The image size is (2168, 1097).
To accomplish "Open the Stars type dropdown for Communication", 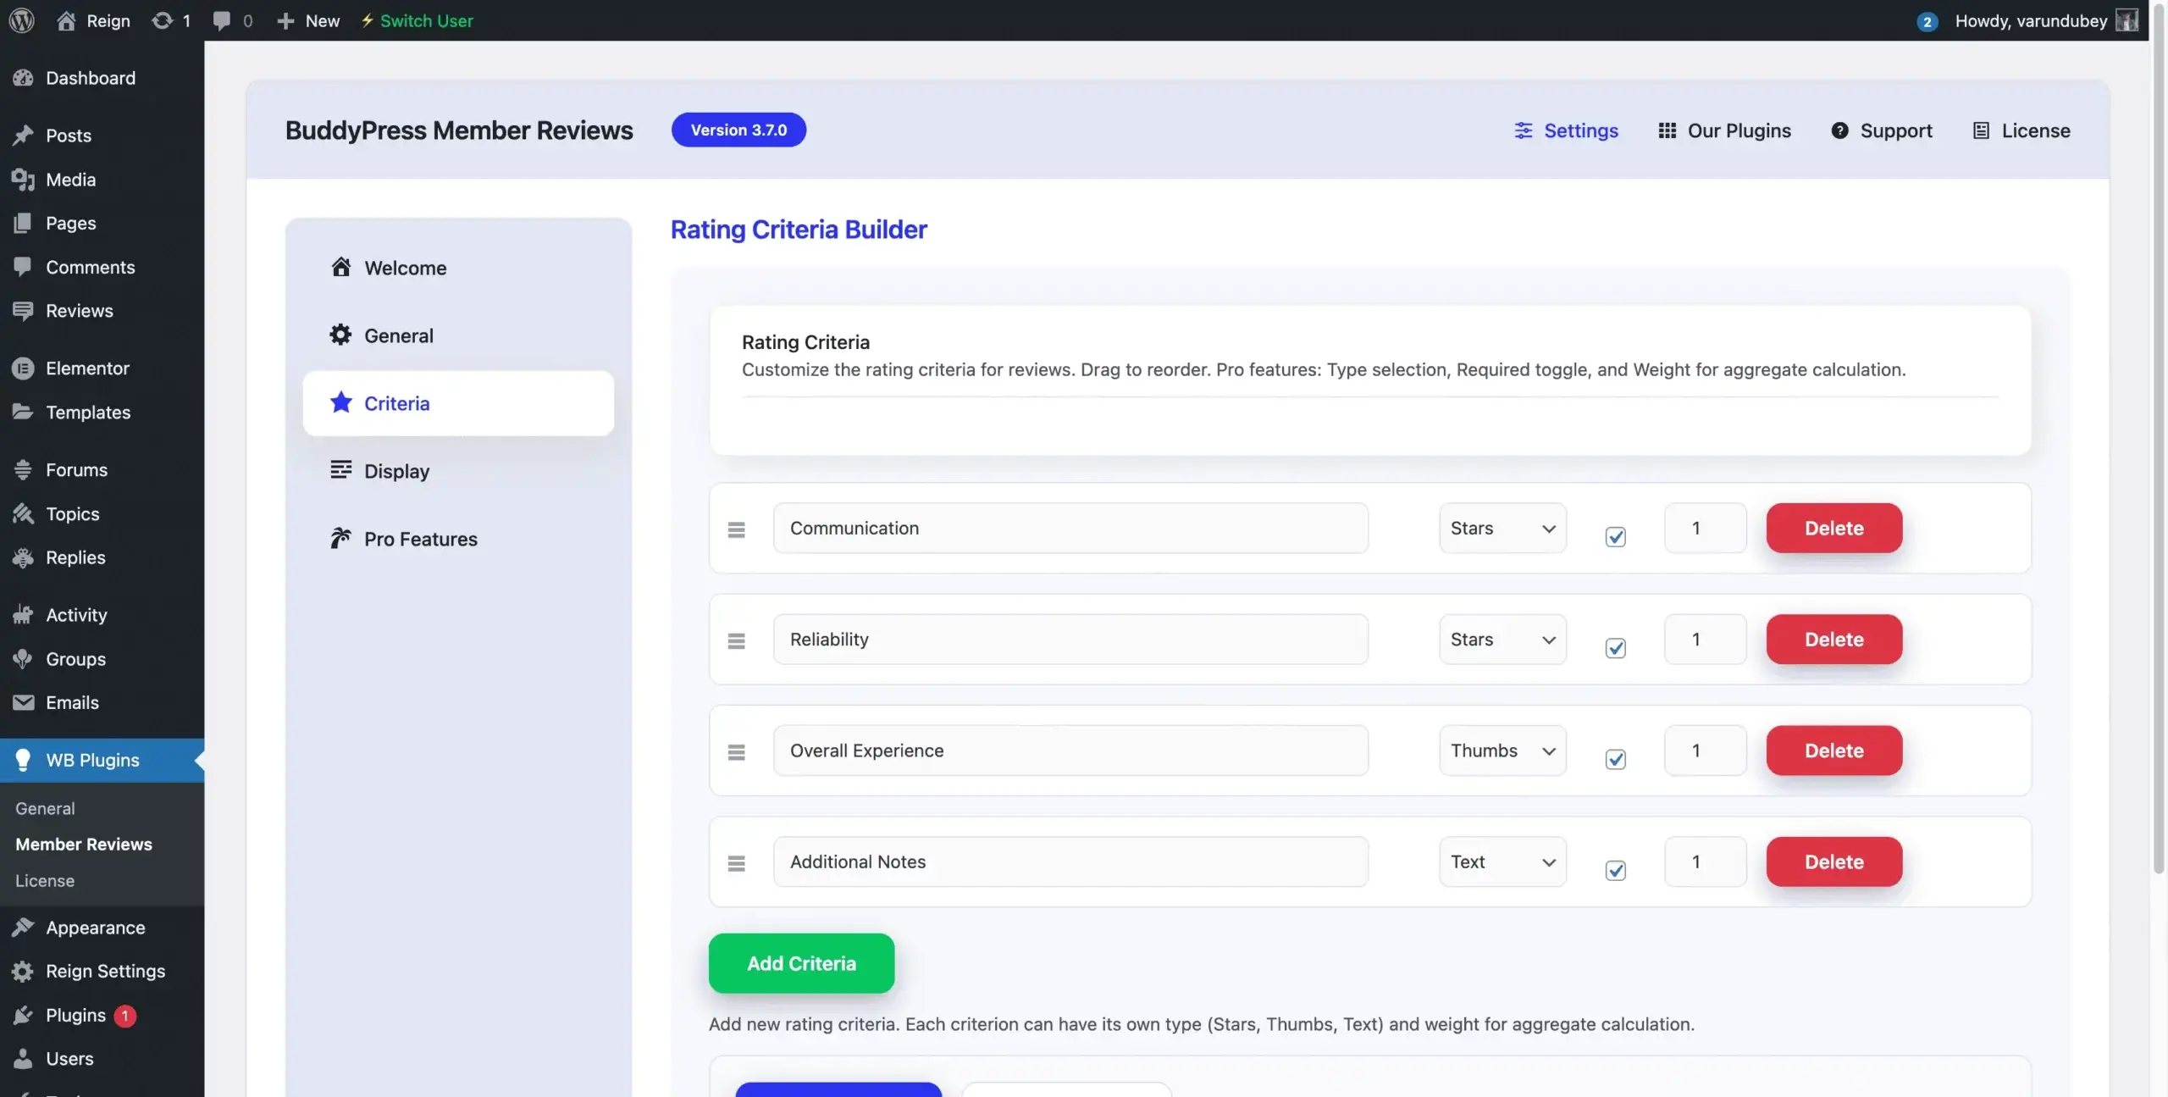I will coord(1502,528).
